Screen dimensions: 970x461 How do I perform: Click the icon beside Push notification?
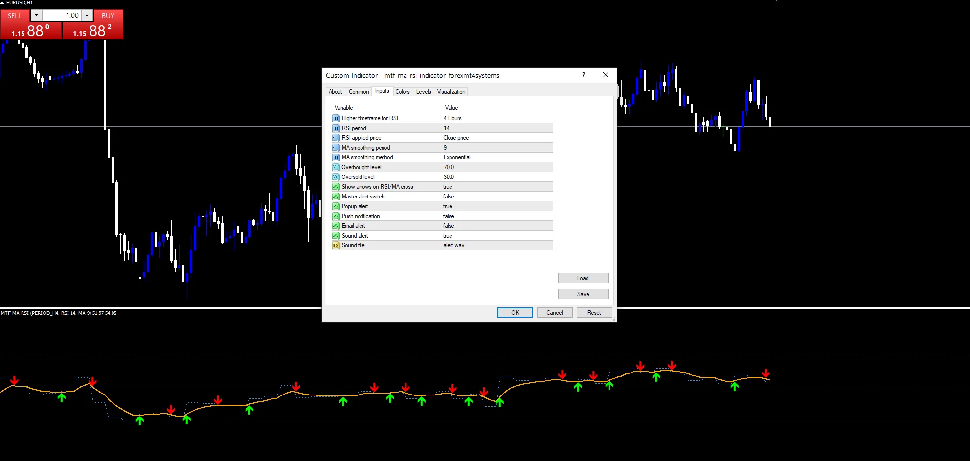pyautogui.click(x=336, y=216)
